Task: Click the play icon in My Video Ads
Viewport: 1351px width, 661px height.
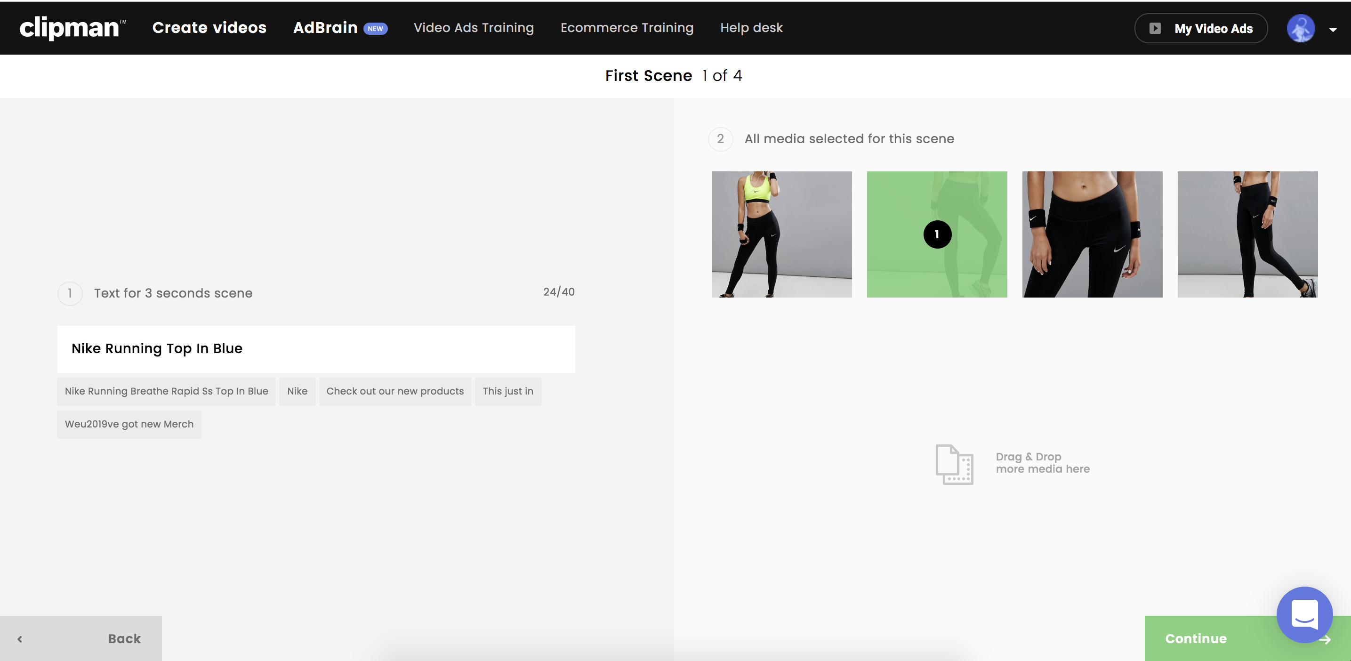Action: click(1155, 28)
